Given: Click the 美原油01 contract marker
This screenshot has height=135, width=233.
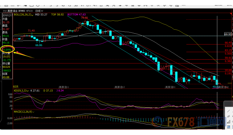Looking at the screenshot, I should [x=170, y=87].
